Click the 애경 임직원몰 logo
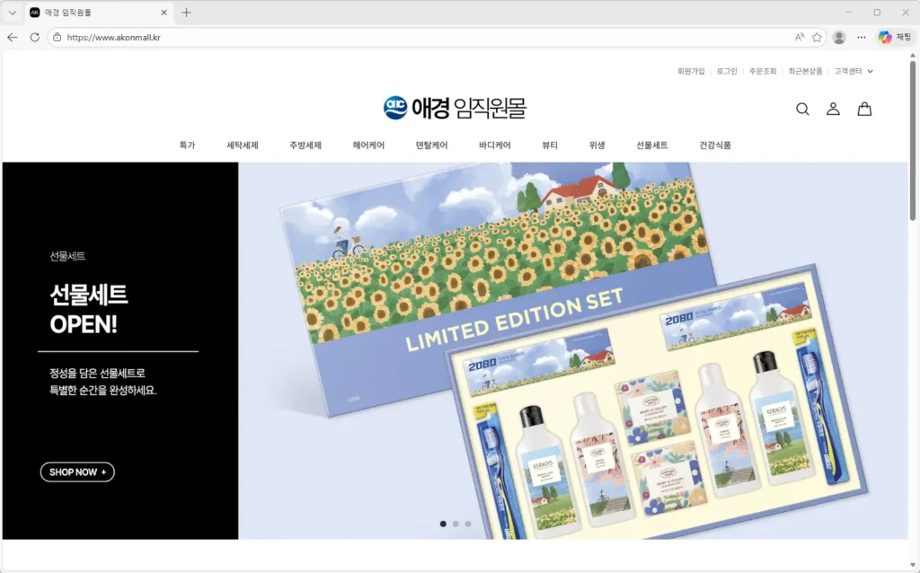920x573 pixels. [x=457, y=108]
